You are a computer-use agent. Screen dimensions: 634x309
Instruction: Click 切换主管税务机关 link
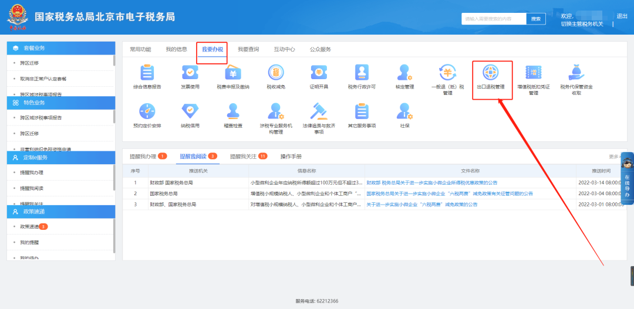582,24
